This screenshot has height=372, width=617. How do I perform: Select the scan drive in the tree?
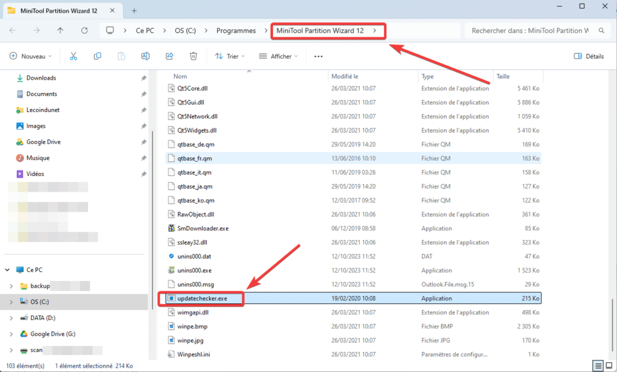[x=36, y=350]
